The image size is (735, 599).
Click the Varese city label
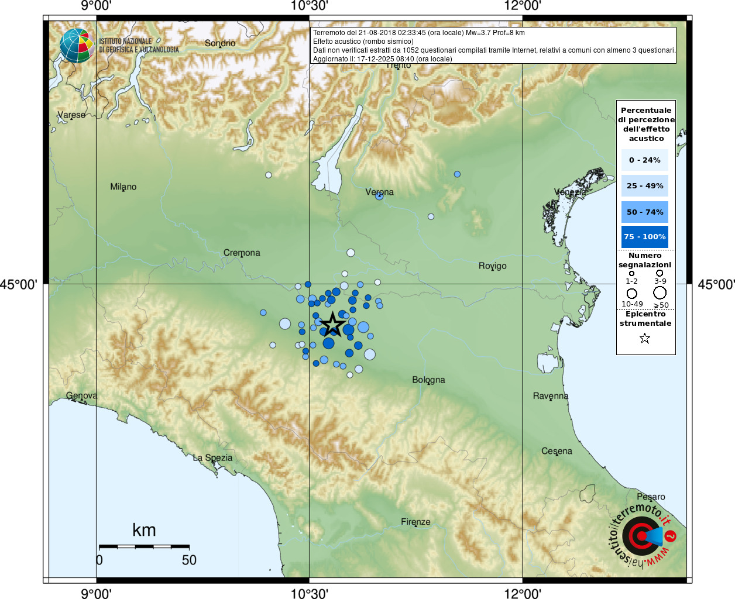(x=71, y=115)
